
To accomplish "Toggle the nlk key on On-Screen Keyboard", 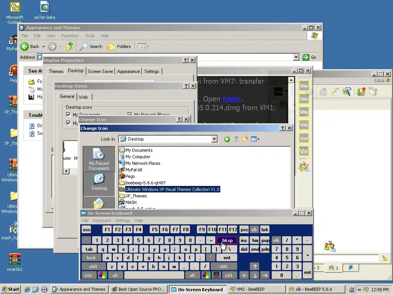I will point(276,240).
